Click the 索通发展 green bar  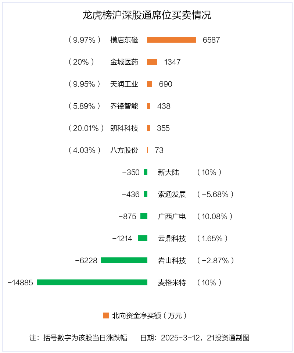pyautogui.click(x=146, y=194)
